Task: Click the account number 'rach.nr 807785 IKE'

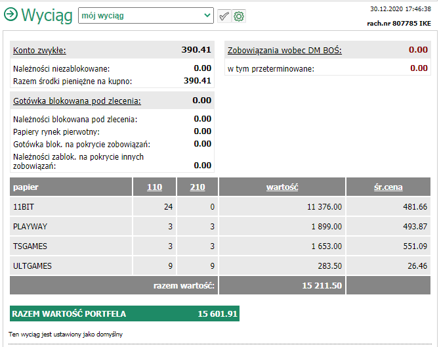Action: tap(399, 23)
